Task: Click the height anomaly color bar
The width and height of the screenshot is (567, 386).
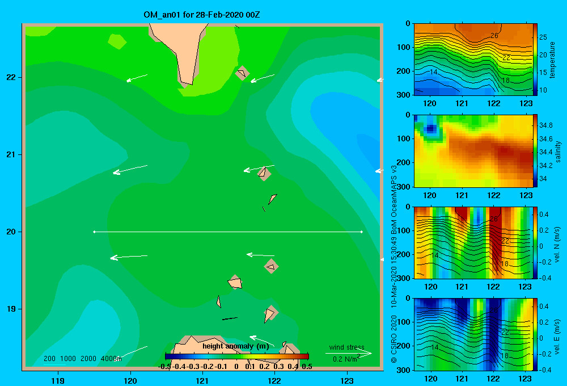Action: [x=237, y=356]
